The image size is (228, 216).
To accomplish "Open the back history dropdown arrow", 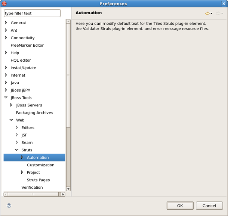I will tap(212, 14).
